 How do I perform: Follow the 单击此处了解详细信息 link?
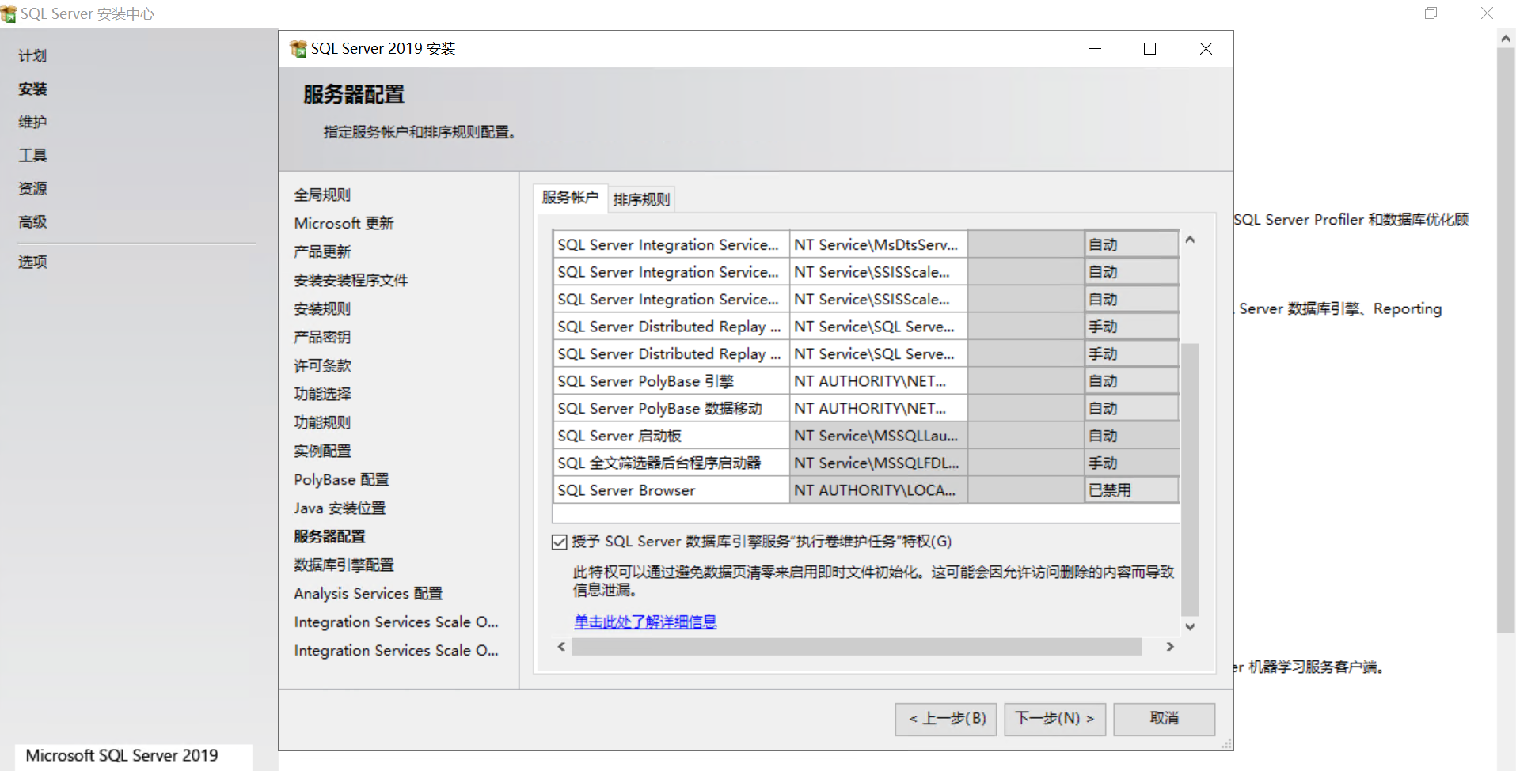tap(645, 622)
